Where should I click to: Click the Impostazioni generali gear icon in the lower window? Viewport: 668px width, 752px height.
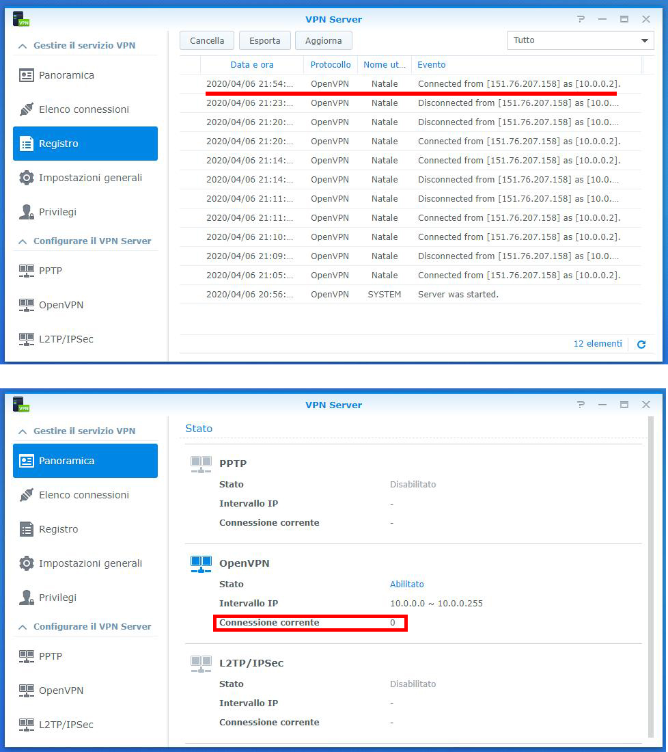point(27,563)
